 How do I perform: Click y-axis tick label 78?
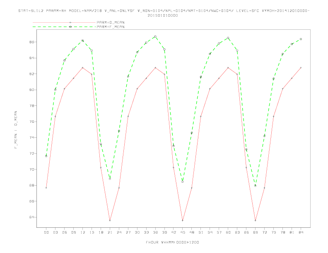coord(32,106)
